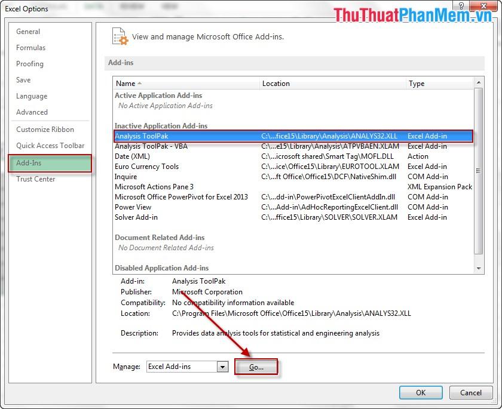
Task: Sort add-ins by Type column header
Action: pyautogui.click(x=439, y=84)
